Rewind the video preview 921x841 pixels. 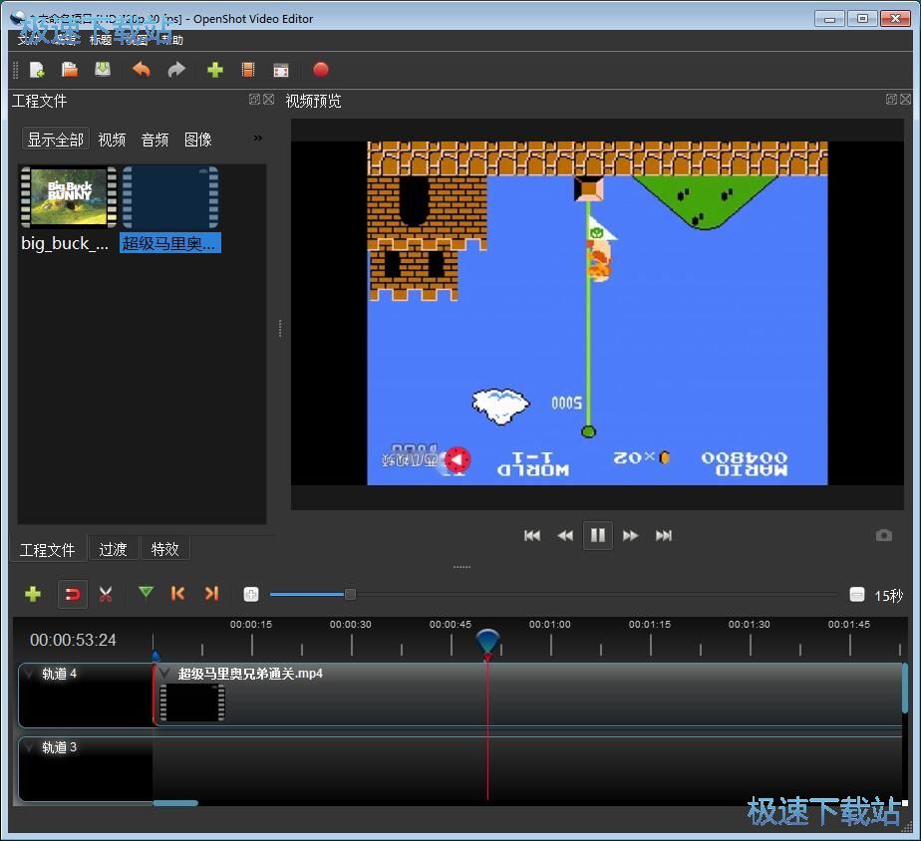click(x=565, y=535)
